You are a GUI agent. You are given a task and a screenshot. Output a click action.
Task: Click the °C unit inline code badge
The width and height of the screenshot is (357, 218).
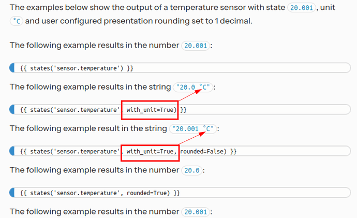point(17,21)
